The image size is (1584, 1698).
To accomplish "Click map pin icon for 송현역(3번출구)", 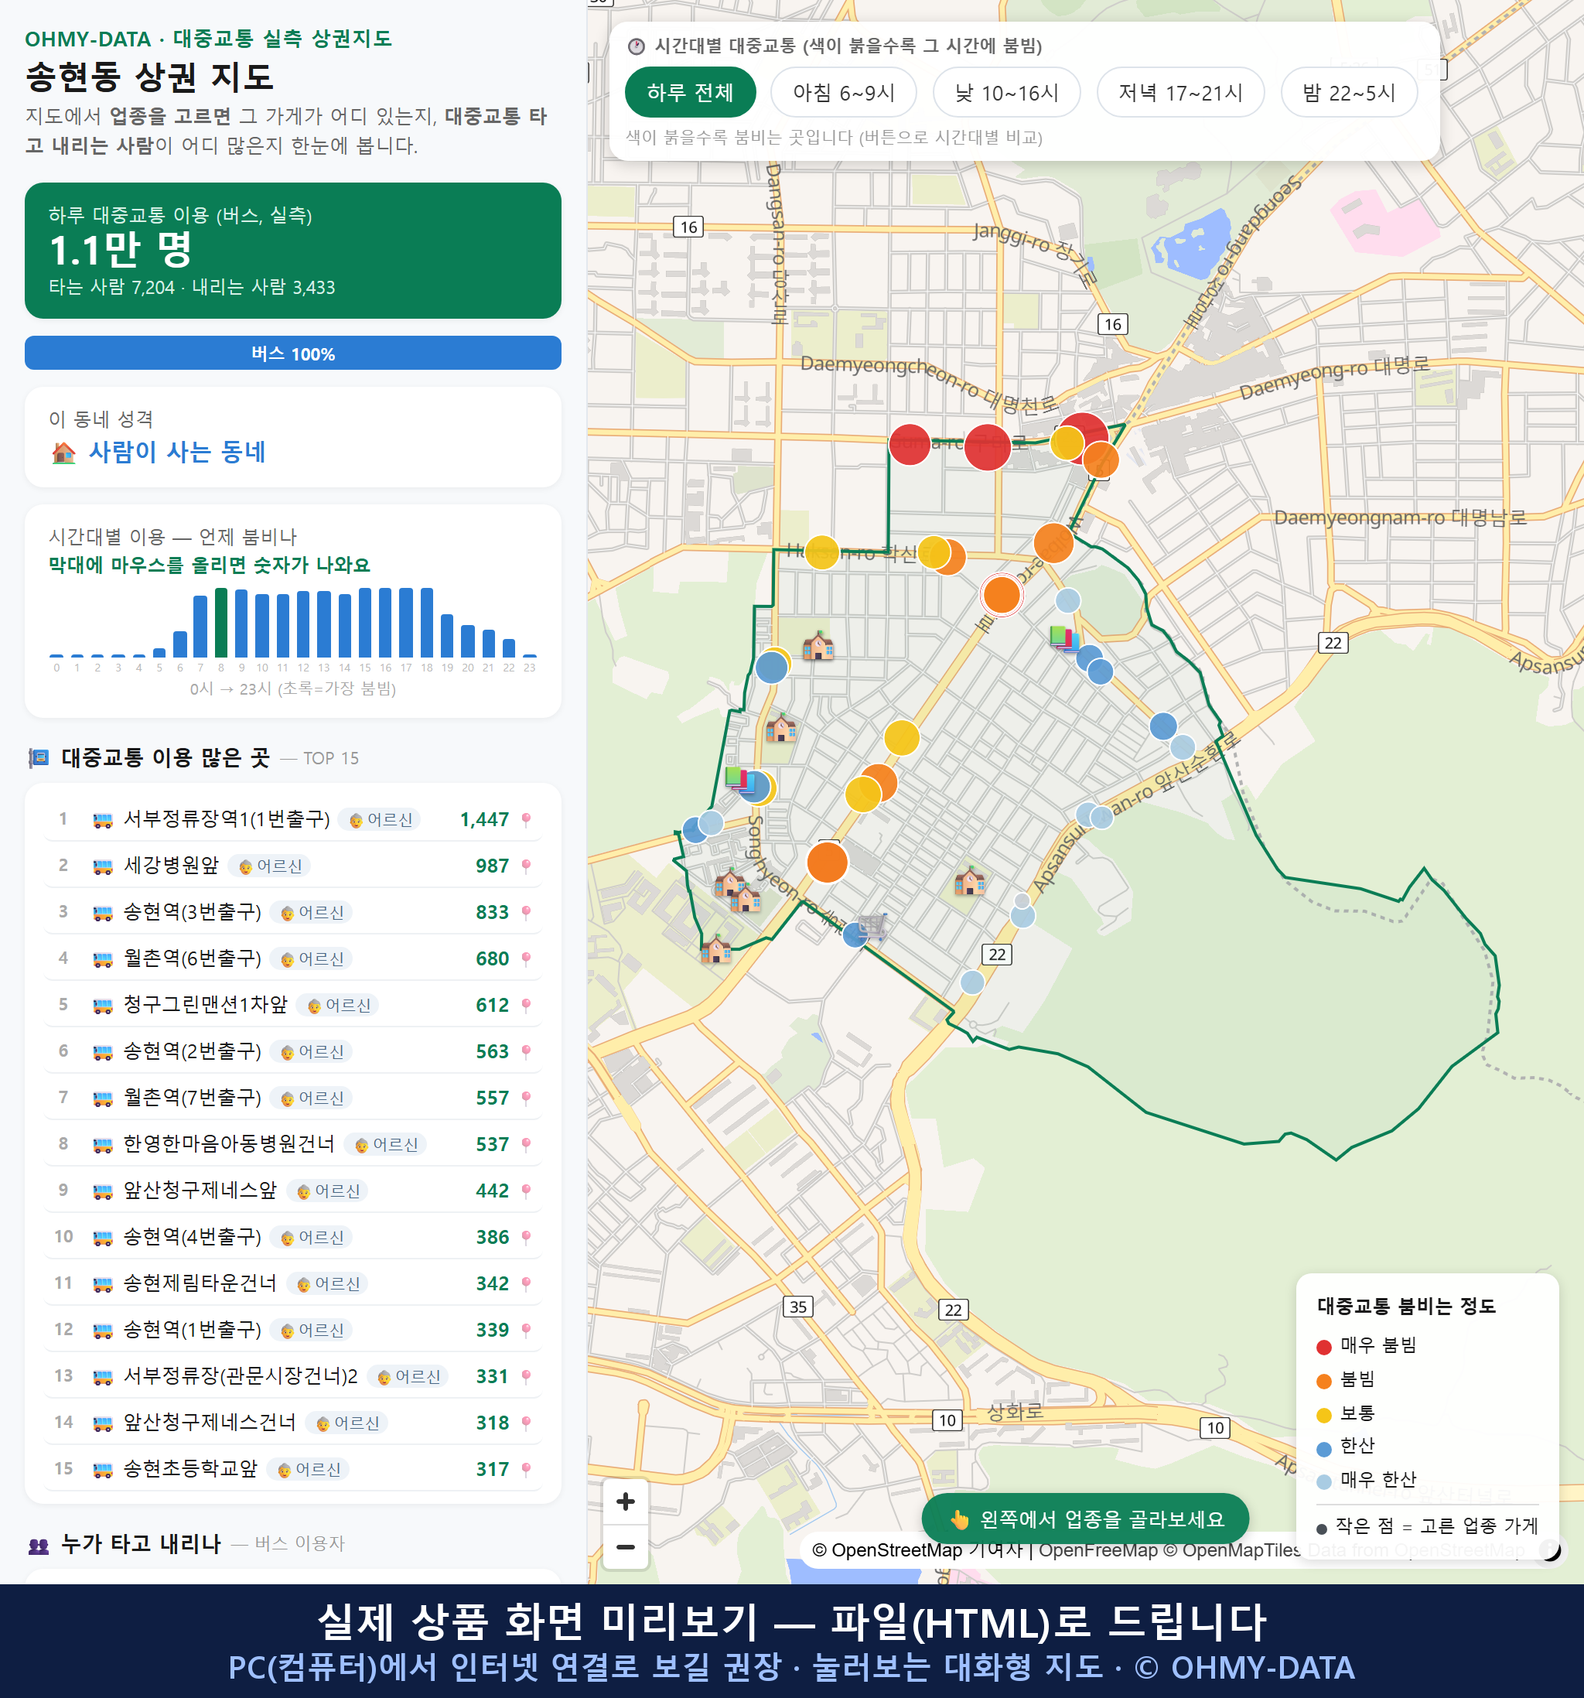I will (526, 912).
